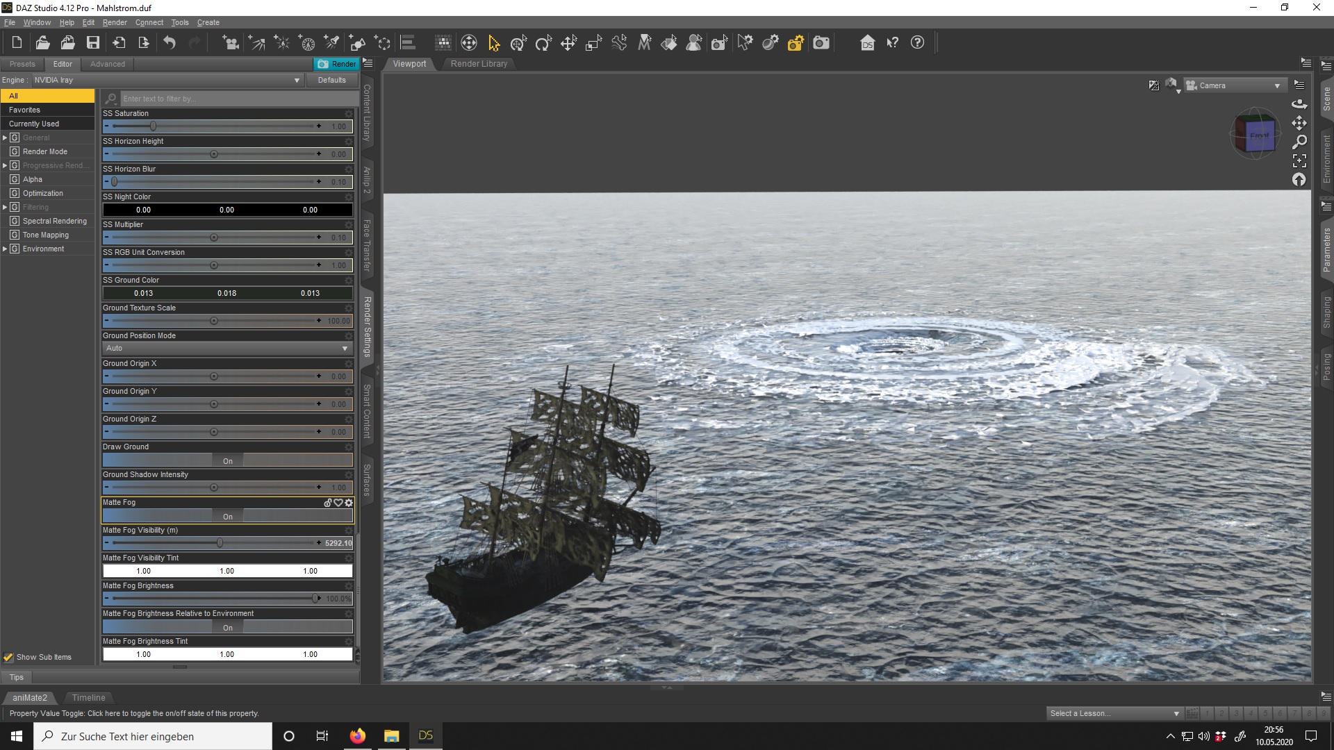Image resolution: width=1334 pixels, height=750 pixels.
Task: Click the viewport Reset view icon
Action: (x=1299, y=180)
